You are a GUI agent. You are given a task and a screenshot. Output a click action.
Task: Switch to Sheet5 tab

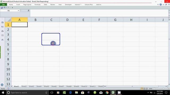point(46,86)
